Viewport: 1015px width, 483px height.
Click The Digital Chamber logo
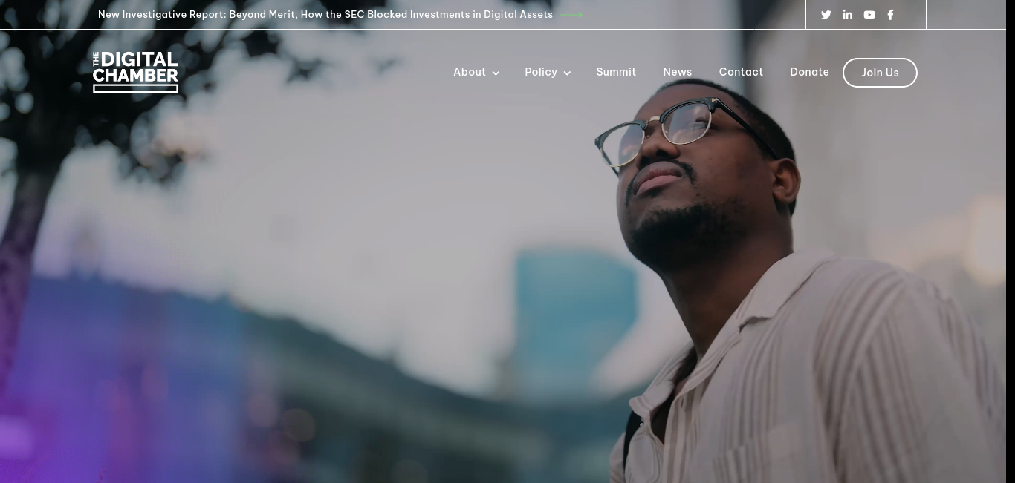point(135,72)
